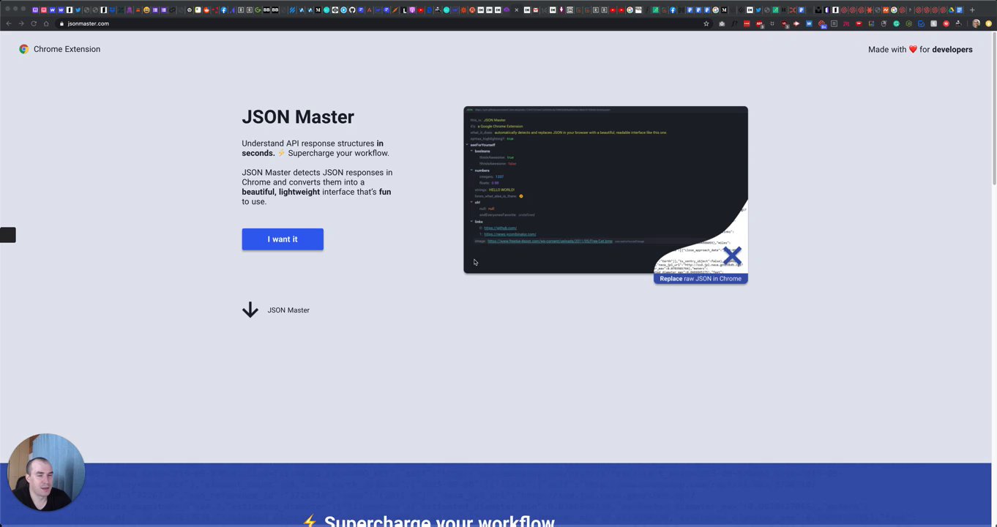Go back with the browser back arrow
The height and width of the screenshot is (527, 997).
coord(9,23)
